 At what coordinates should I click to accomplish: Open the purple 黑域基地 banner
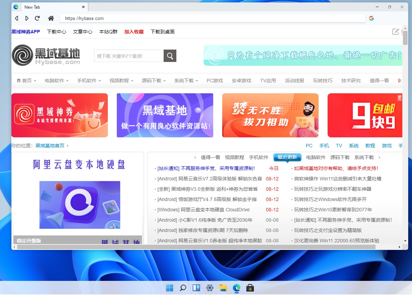point(165,115)
